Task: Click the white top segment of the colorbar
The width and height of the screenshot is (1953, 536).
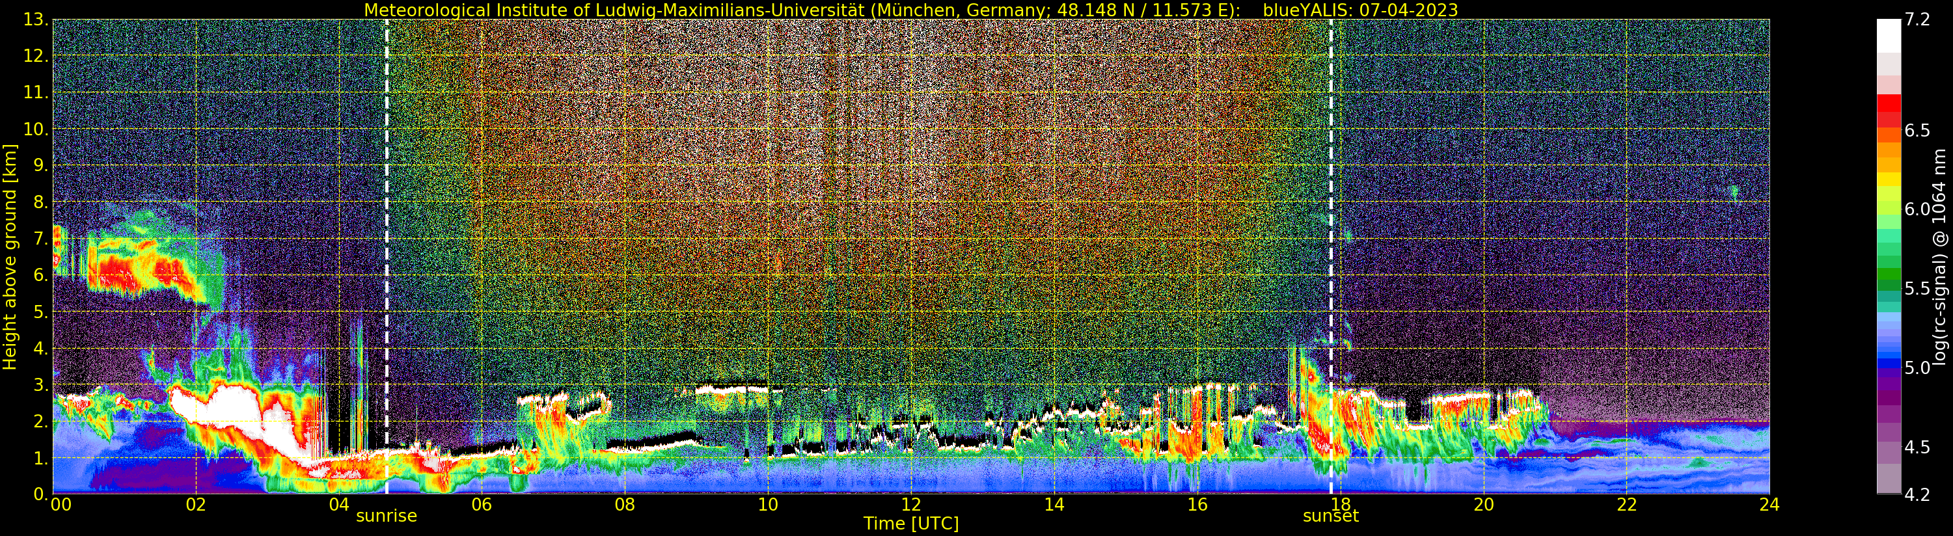Action: [x=1889, y=36]
